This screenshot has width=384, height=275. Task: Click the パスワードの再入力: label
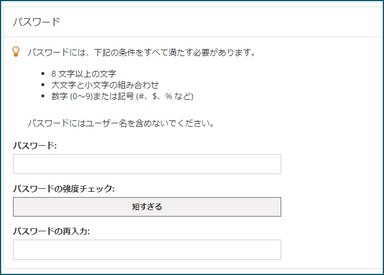pyautogui.click(x=51, y=231)
